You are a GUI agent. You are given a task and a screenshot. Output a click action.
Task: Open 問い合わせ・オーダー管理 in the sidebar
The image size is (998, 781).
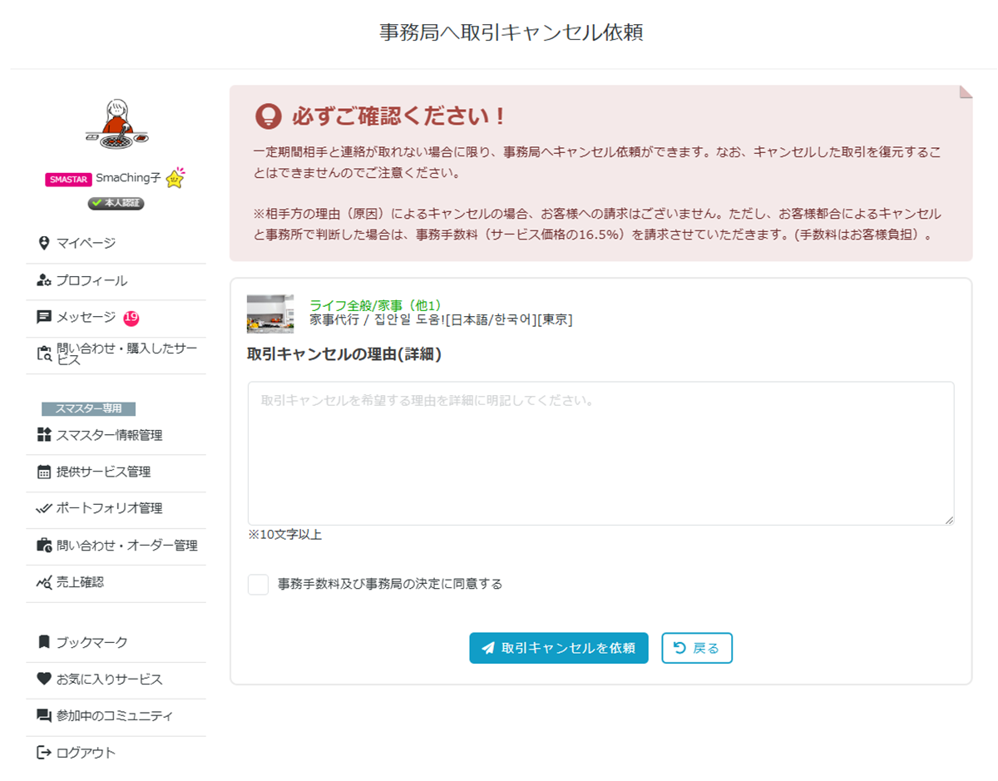click(x=126, y=546)
